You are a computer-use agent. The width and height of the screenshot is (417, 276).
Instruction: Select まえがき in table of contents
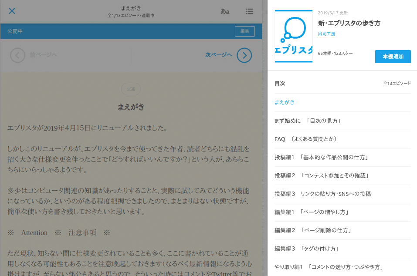click(x=342, y=103)
